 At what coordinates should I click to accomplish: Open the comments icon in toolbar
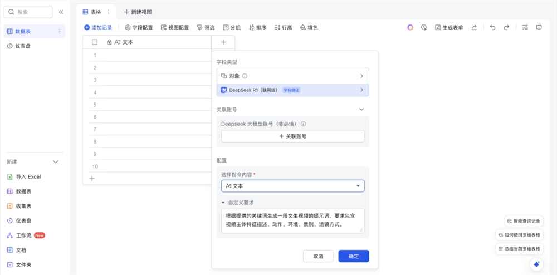[539, 27]
